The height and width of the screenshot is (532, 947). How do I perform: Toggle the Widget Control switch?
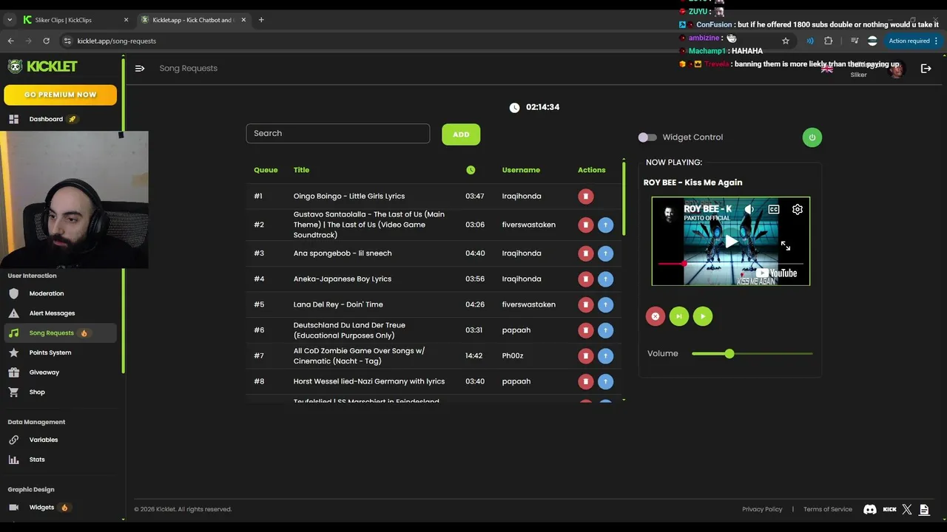pyautogui.click(x=647, y=137)
